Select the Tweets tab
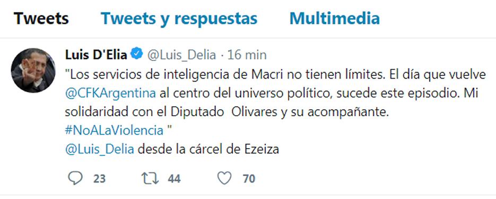Viewport: 496px width, 199px height. click(41, 19)
